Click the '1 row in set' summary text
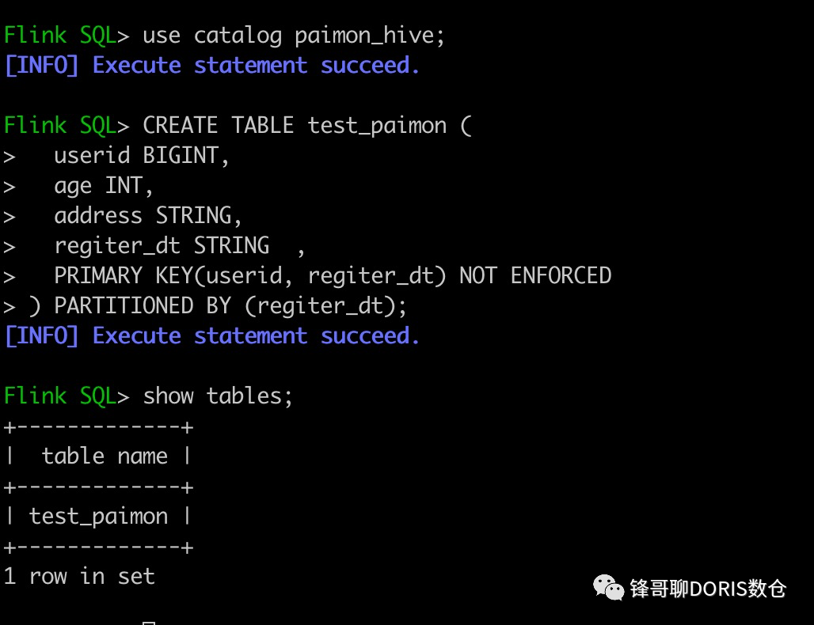814x625 pixels. [x=79, y=577]
